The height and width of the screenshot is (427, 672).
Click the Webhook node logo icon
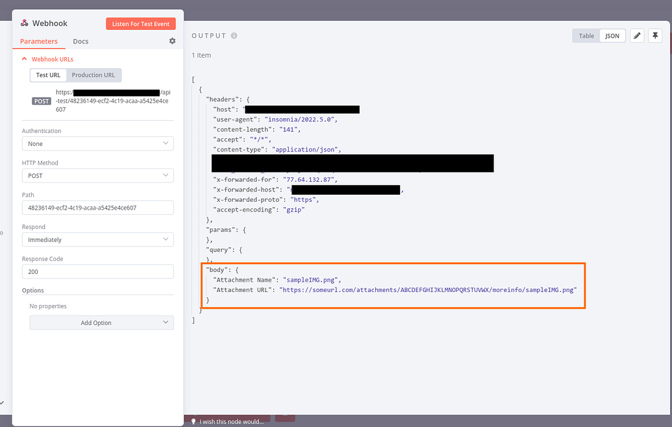coord(25,23)
